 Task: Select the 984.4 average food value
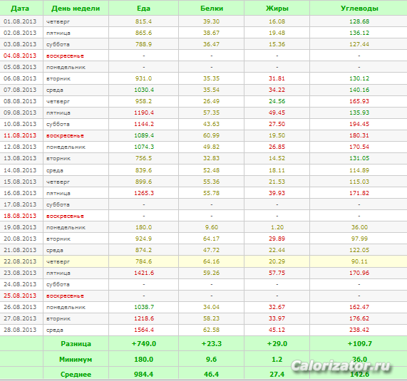143,375
